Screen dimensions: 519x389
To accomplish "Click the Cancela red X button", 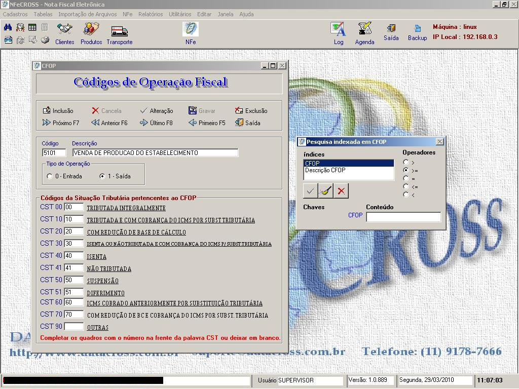I will pyautogui.click(x=106, y=110).
